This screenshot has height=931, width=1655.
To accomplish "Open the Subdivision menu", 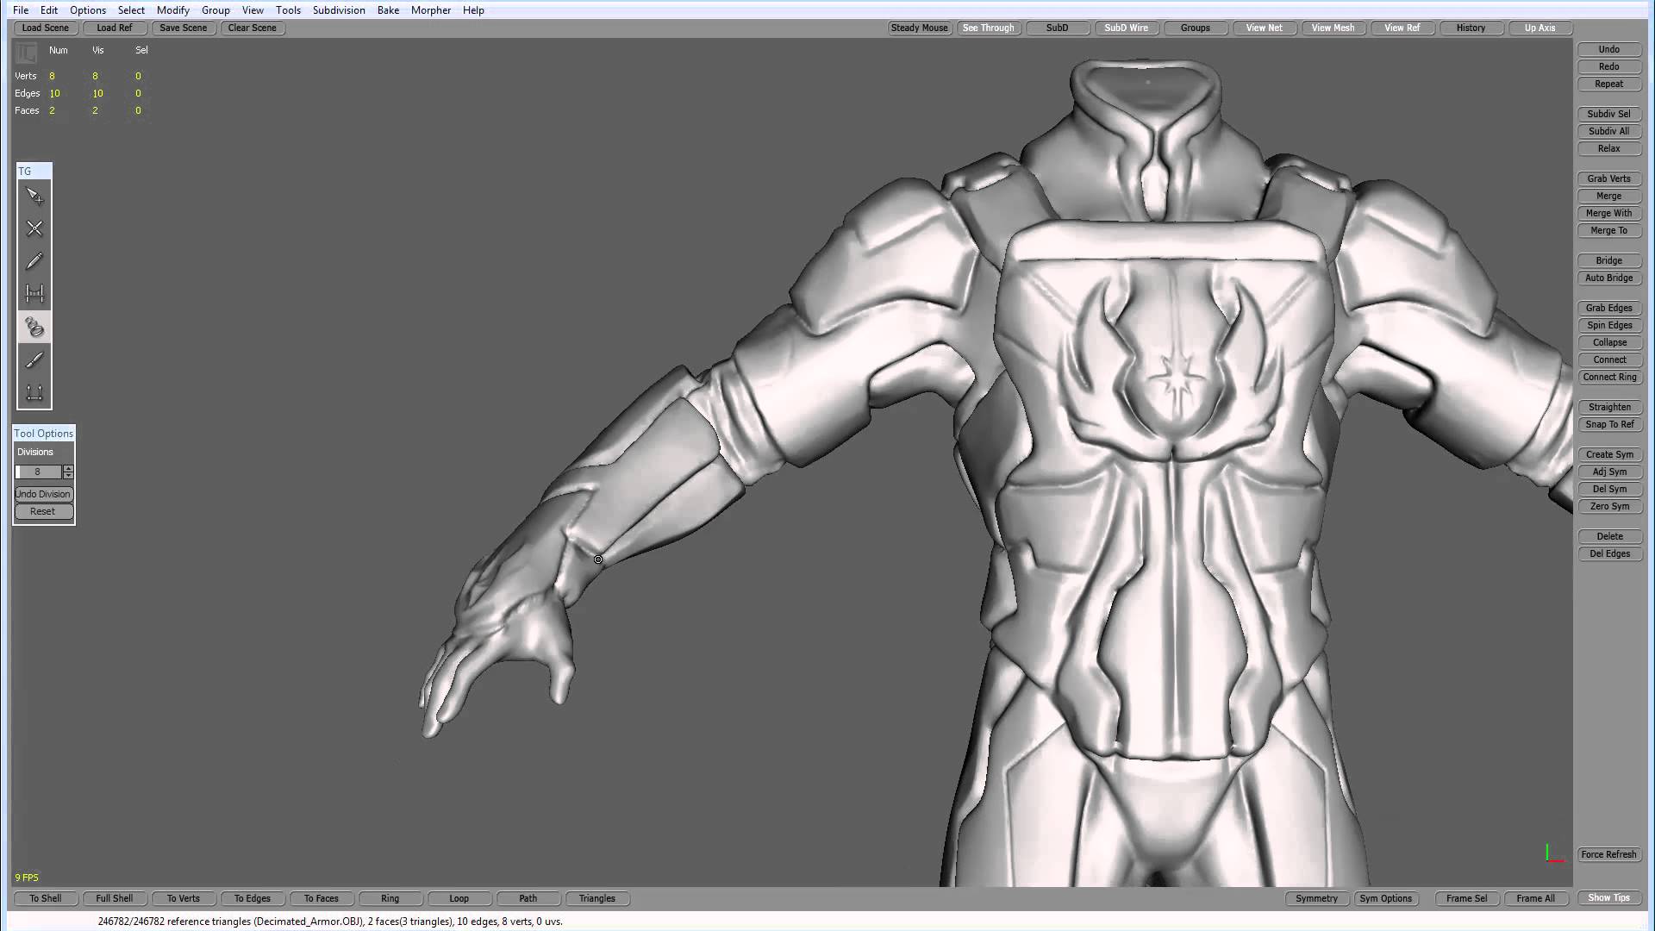I will pos(339,10).
